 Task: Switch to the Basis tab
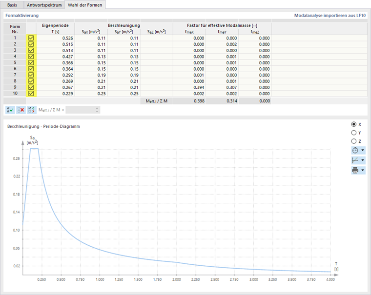[12, 5]
